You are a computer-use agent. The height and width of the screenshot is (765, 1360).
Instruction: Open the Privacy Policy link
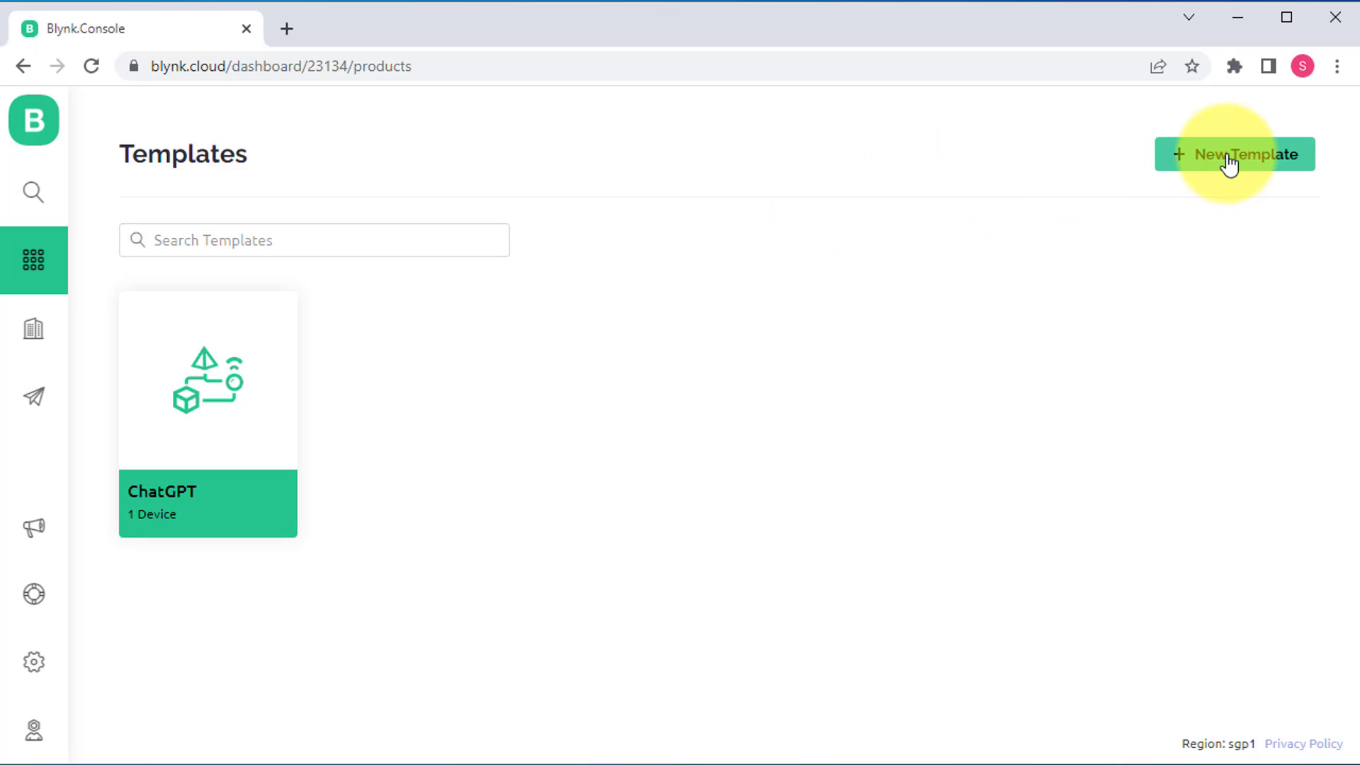[1303, 744]
